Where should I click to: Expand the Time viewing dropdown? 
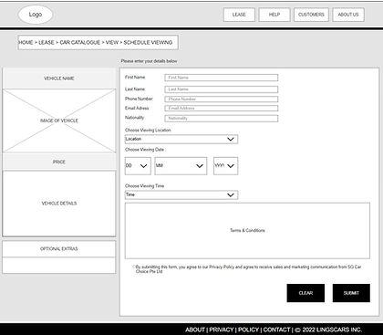(181, 195)
